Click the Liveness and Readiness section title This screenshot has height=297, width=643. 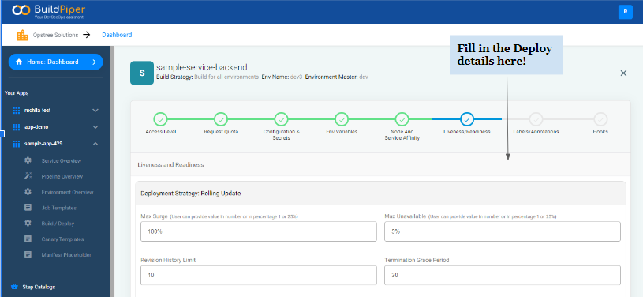coord(170,165)
